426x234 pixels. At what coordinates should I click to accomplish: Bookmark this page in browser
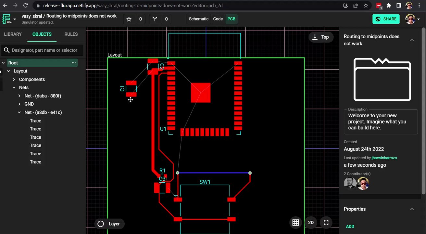tap(366, 6)
